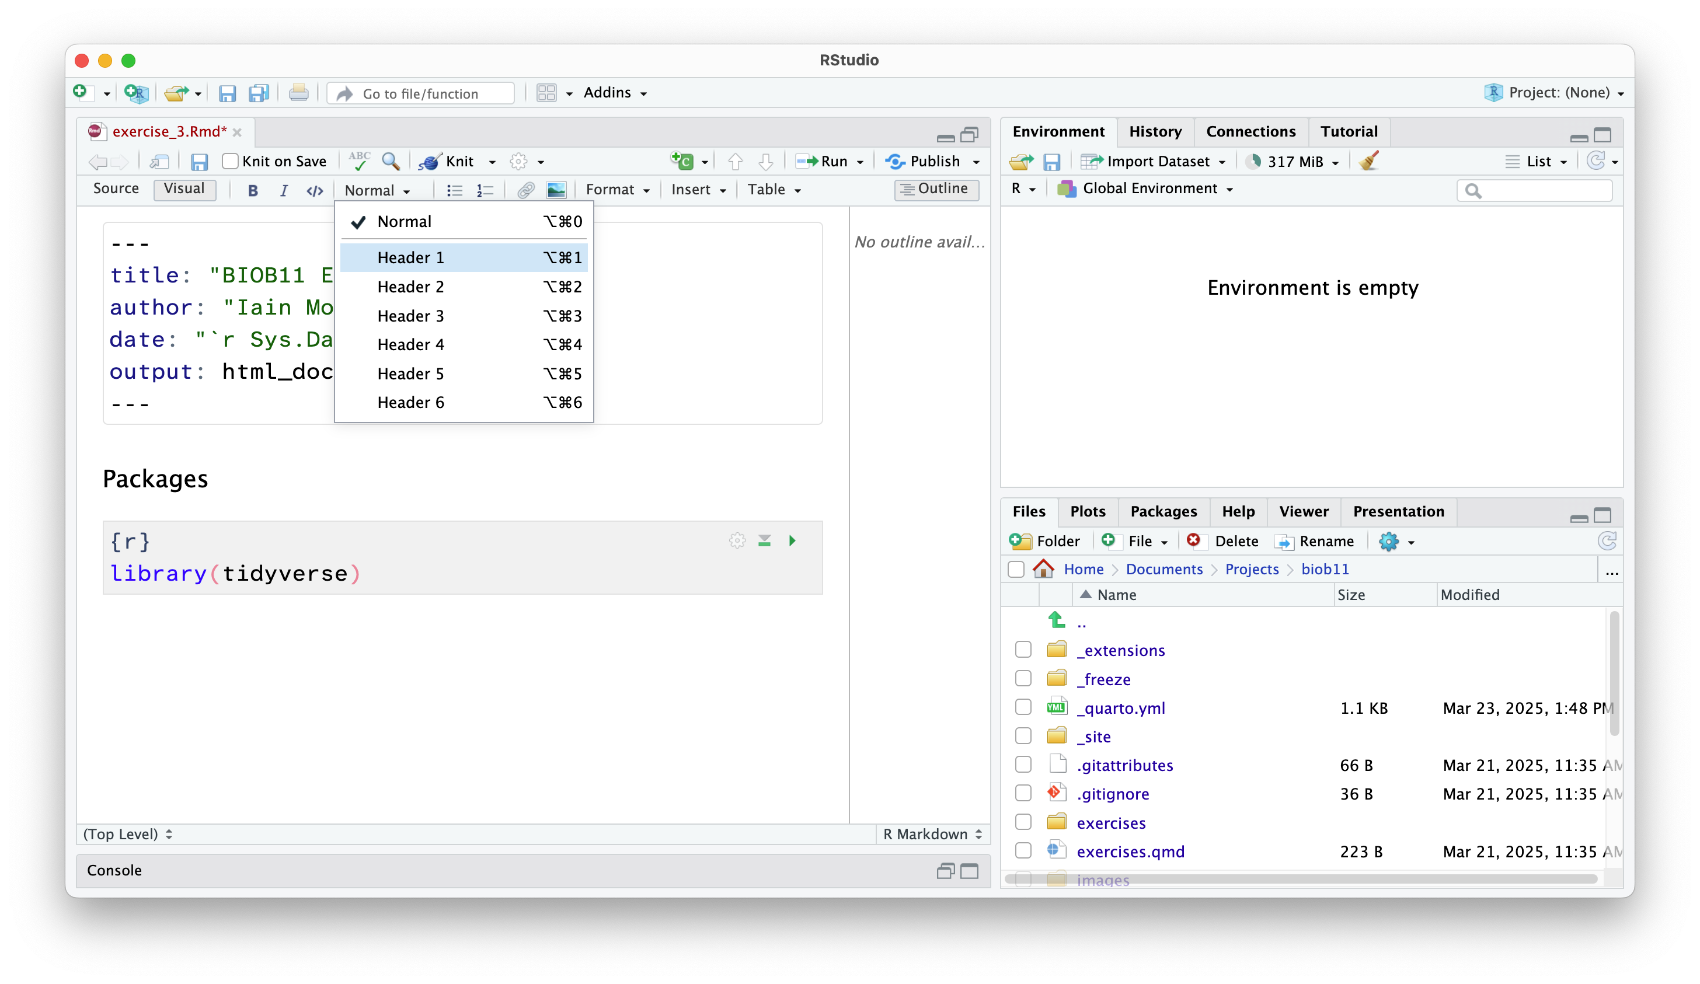Click the Find/Replace magnifier icon
This screenshot has width=1700, height=984.
(x=390, y=162)
